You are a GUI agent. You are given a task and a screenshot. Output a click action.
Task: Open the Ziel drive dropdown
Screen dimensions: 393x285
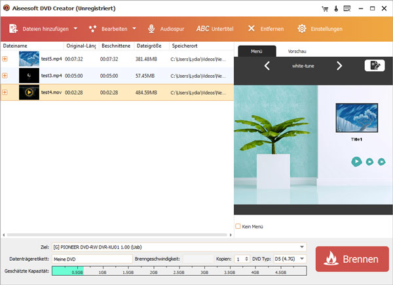(301, 247)
